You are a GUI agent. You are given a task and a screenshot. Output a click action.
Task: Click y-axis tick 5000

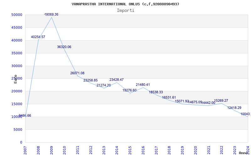18,129
